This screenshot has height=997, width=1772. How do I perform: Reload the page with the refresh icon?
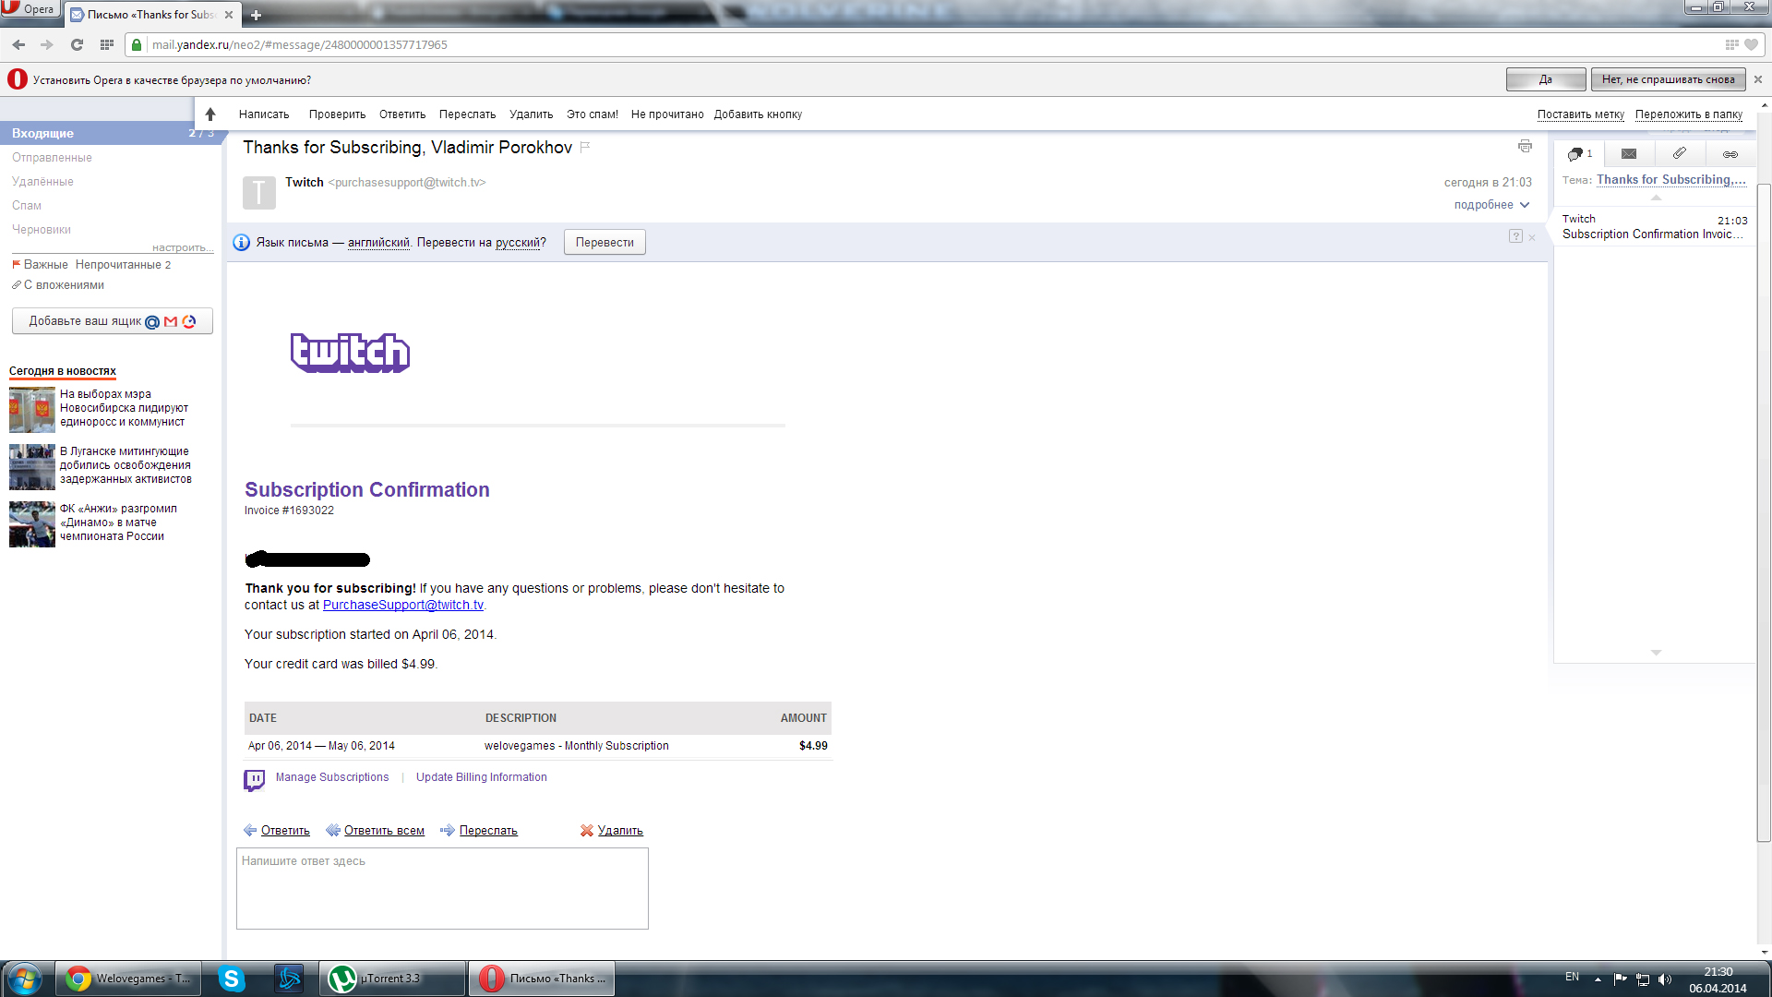(x=77, y=44)
